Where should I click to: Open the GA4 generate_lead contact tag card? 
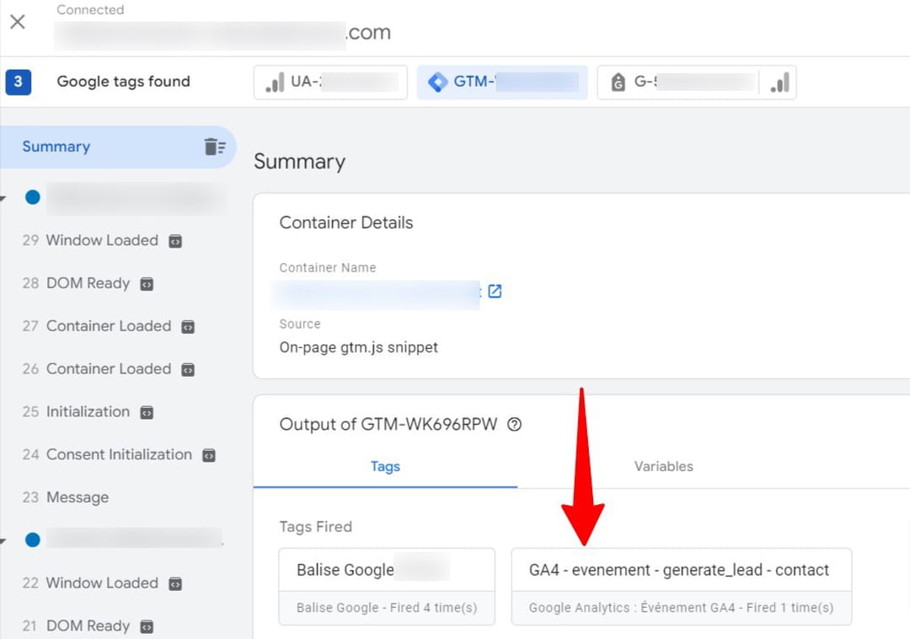tap(682, 587)
